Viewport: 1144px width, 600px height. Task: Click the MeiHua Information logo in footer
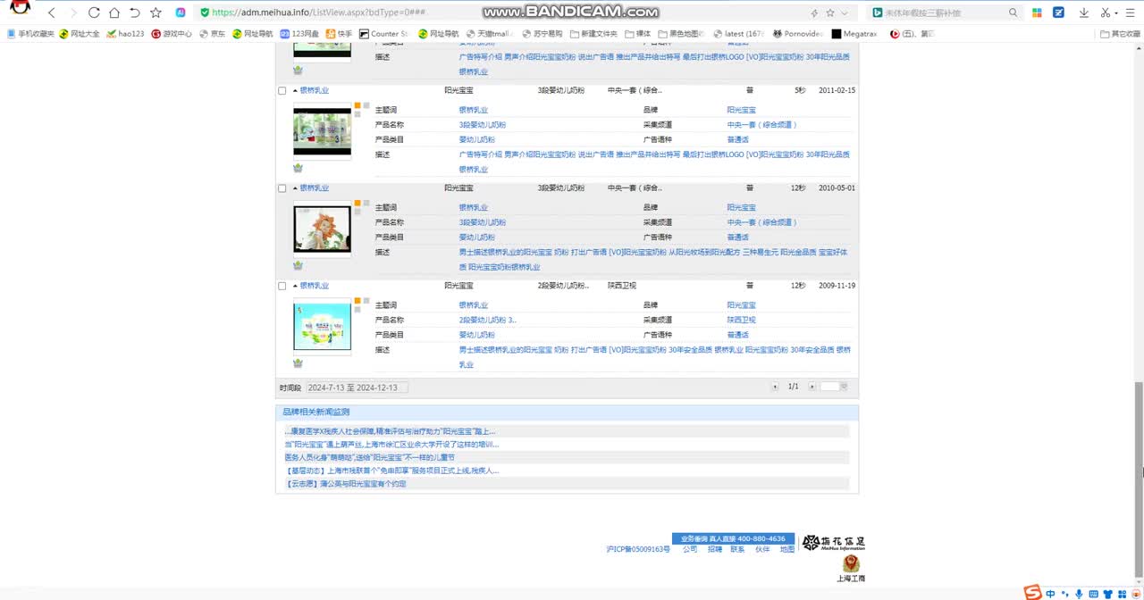pos(833,543)
